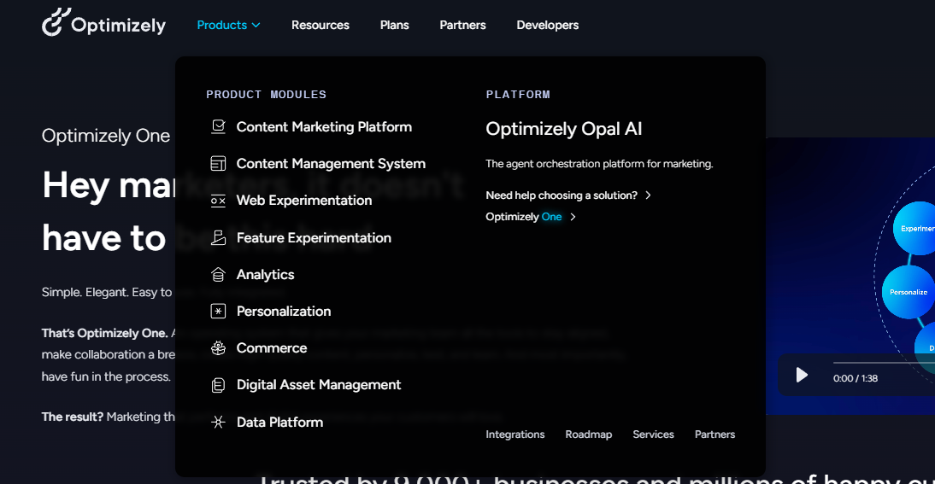Open Content Marketing Platform link

[x=324, y=127]
